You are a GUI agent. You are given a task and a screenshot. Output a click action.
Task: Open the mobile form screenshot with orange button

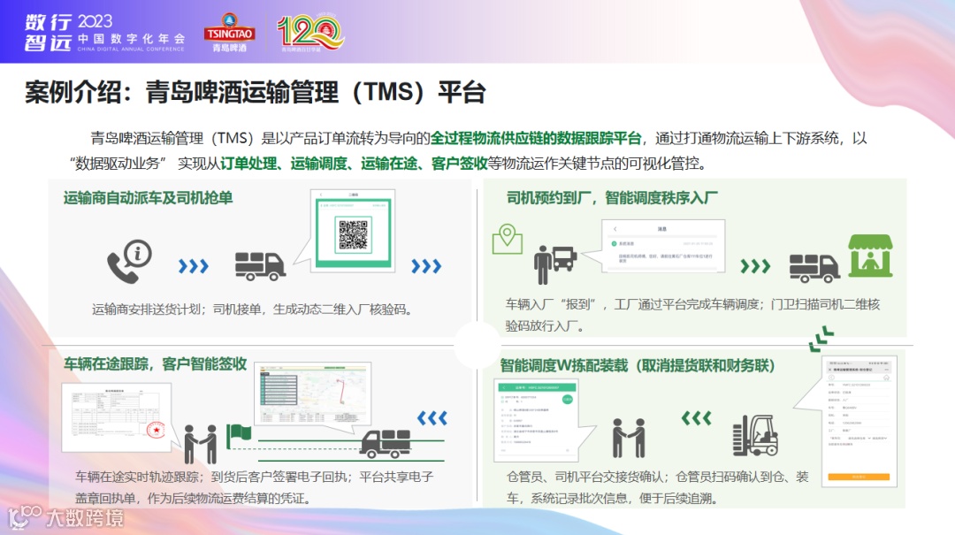[859, 421]
